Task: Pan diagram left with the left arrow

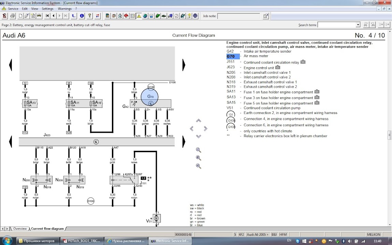Action: pyautogui.click(x=192, y=129)
